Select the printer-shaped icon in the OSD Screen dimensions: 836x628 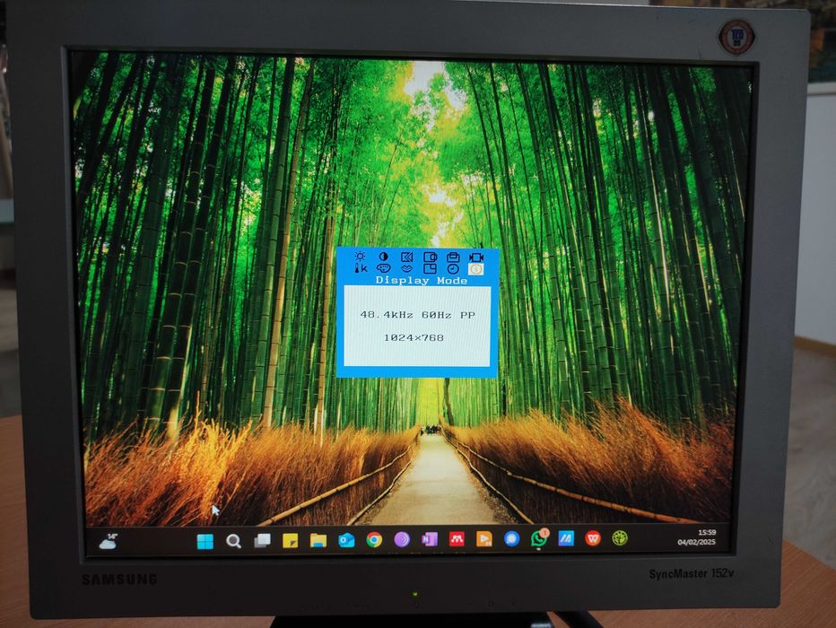[453, 257]
